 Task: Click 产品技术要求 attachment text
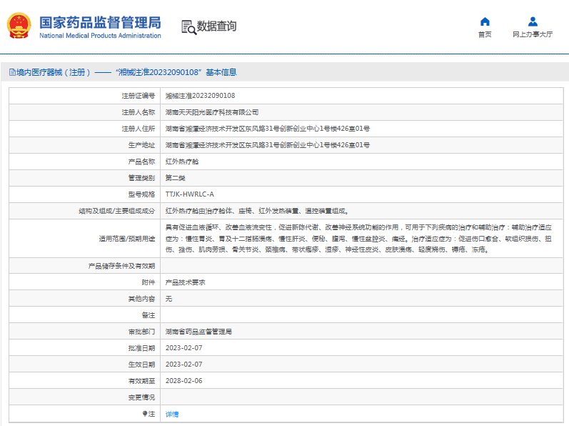pos(186,282)
